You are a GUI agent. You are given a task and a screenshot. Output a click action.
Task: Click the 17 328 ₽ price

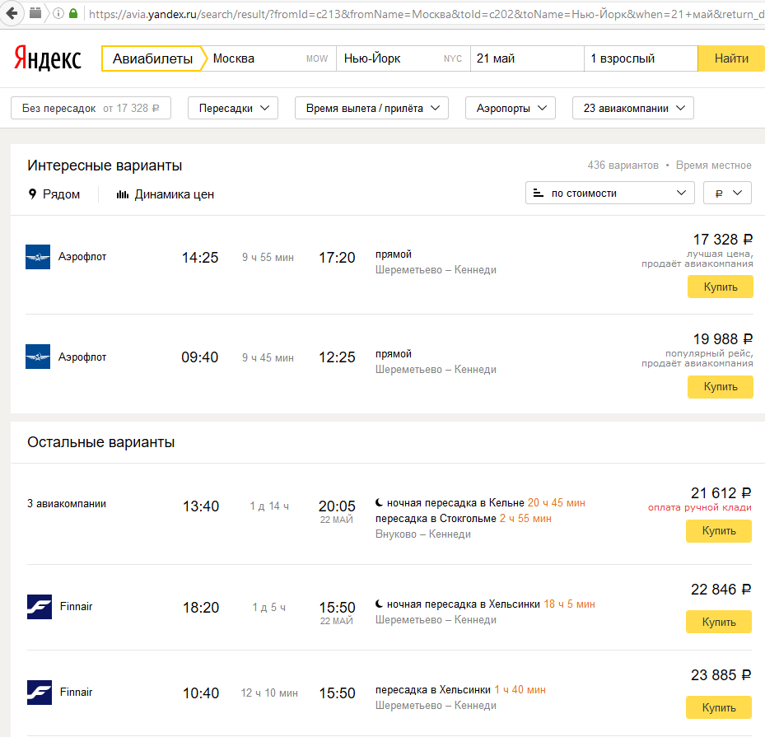click(722, 240)
